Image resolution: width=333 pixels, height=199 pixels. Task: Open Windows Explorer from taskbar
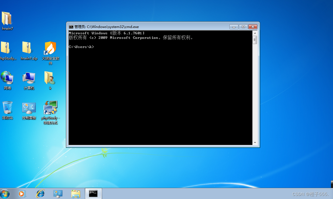point(76,194)
